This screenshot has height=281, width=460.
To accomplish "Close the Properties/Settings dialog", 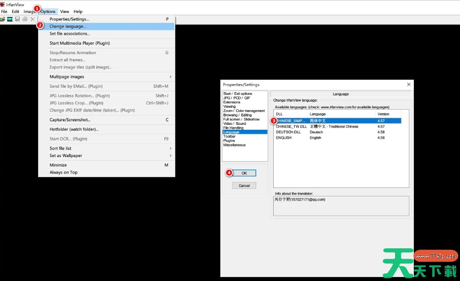I will pyautogui.click(x=408, y=85).
